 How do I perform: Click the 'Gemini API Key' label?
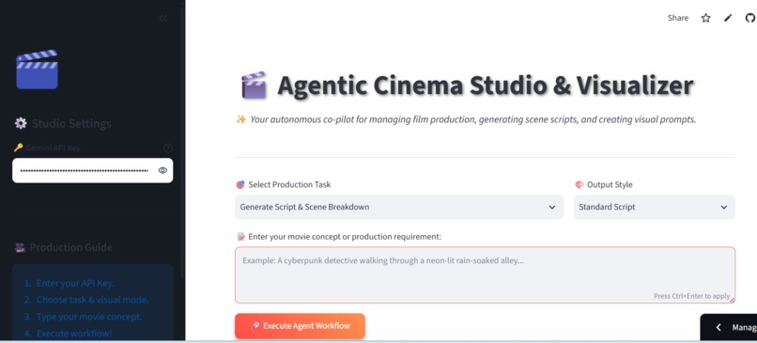(54, 148)
